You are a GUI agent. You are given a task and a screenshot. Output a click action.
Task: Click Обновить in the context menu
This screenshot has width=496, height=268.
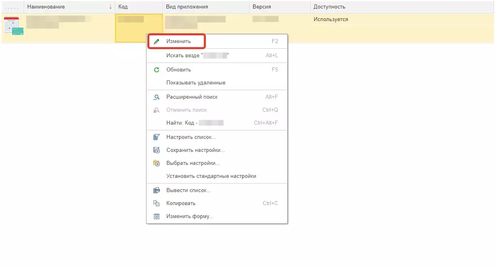coord(216,70)
